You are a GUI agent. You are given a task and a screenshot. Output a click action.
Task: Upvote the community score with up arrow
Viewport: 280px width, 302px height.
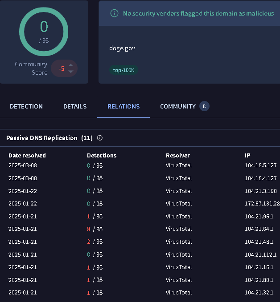70,65
